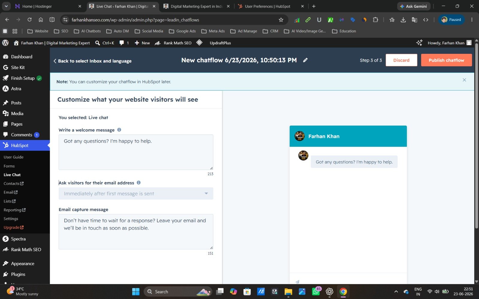Open email address info tooltip
Viewport: 479px width, 299px height.
point(139,183)
